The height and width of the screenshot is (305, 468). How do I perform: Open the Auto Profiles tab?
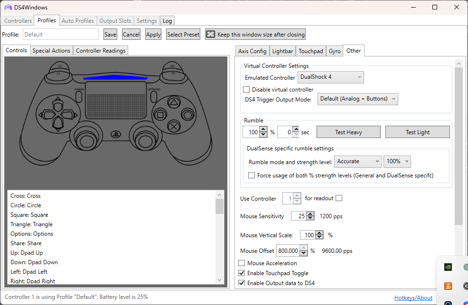point(77,20)
